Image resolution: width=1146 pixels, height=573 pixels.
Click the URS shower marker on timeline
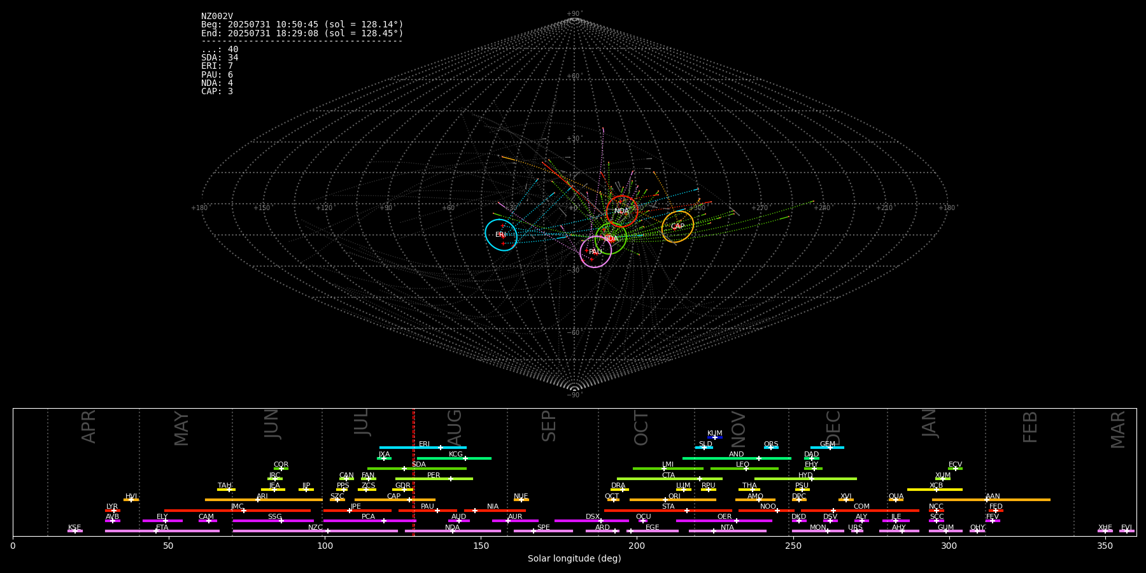pos(856,531)
